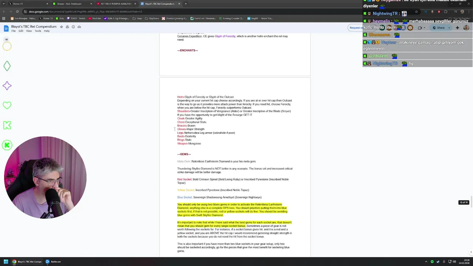The height and width of the screenshot is (266, 473).
Task: Click the Steam tray icon
Action: (438, 262)
